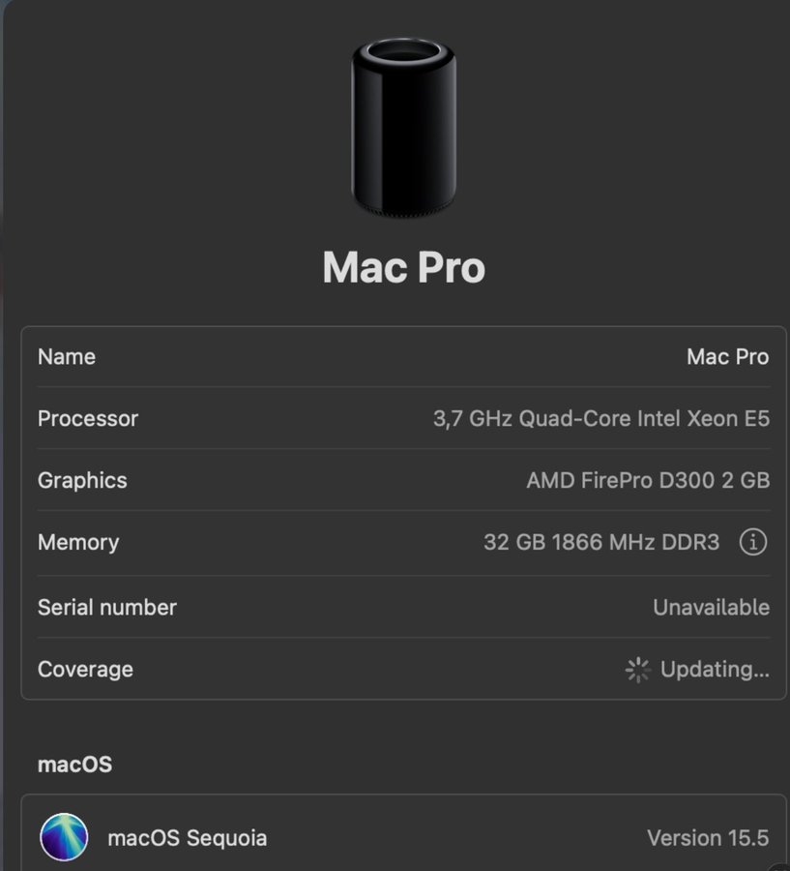Screen dimensions: 790x871
Task: Click the Coverage updating spinner
Action: coord(638,670)
